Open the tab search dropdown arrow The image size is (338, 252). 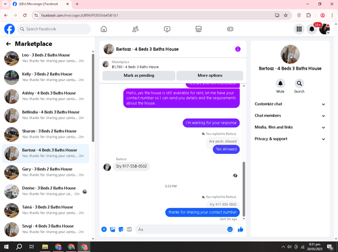pyautogui.click(x=5, y=4)
